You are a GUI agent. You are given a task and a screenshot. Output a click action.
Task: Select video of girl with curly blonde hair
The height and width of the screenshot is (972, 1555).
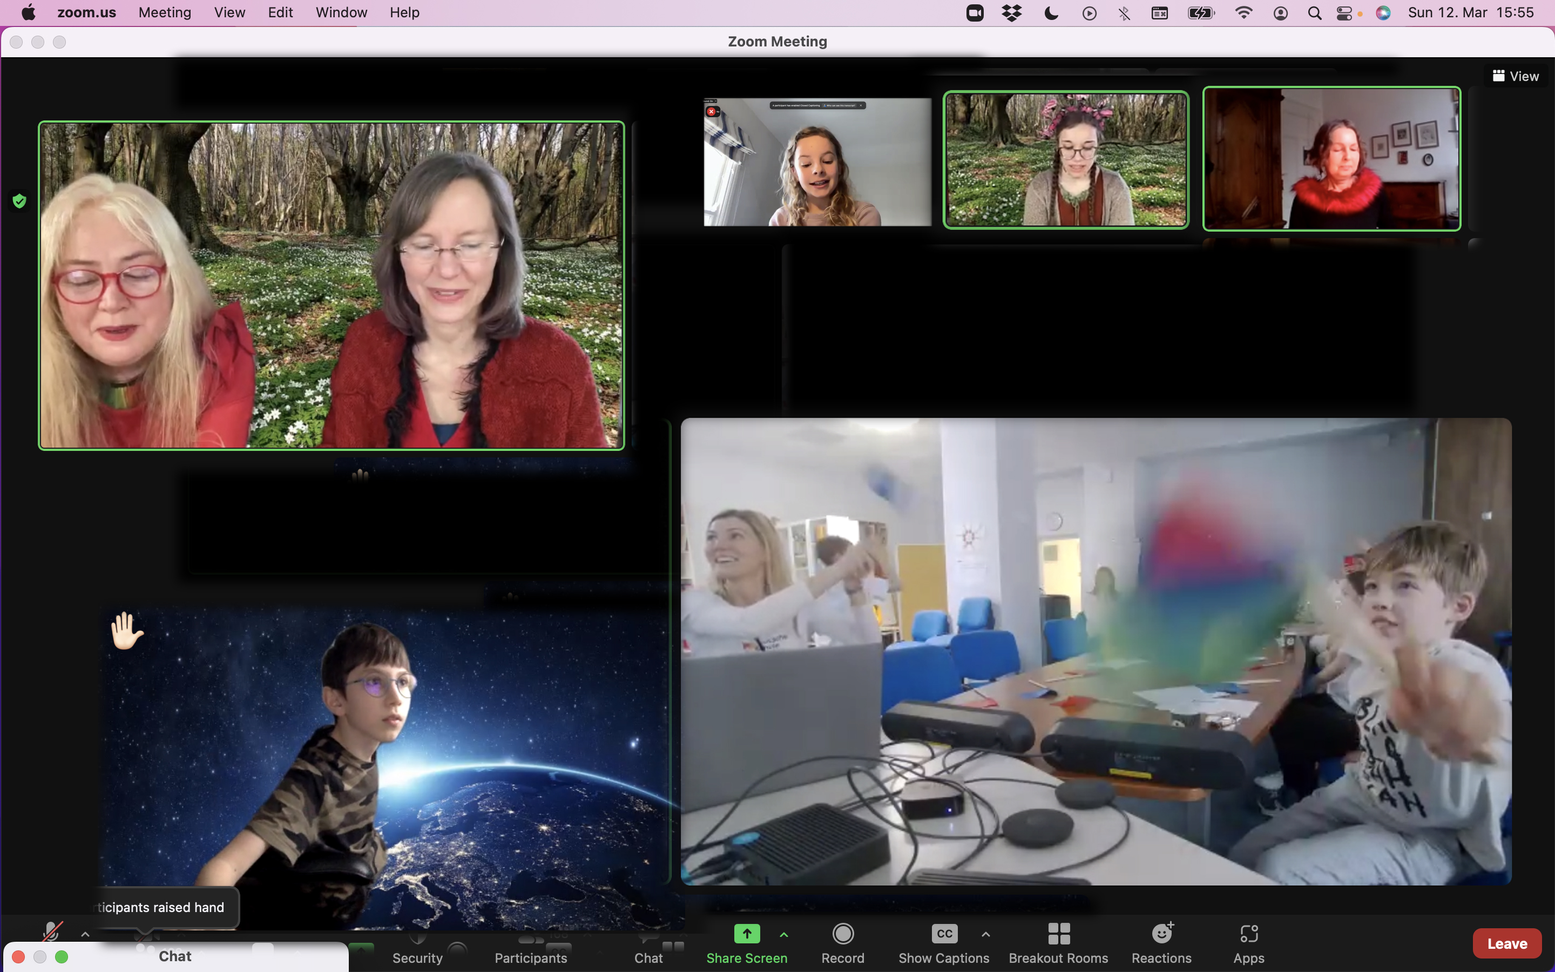[x=817, y=161]
